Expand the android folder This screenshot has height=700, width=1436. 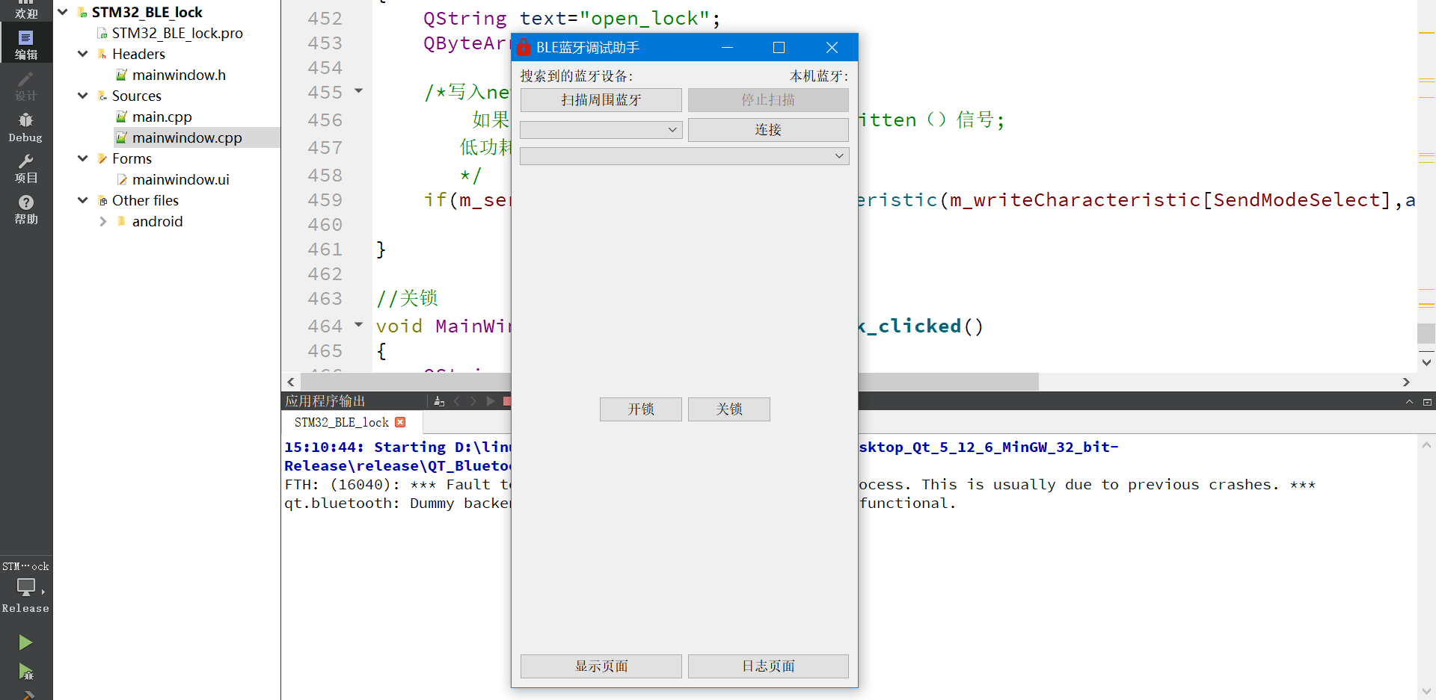point(103,221)
